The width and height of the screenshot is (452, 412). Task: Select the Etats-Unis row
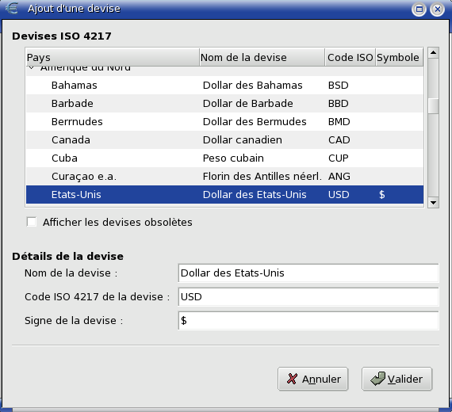pos(225,194)
